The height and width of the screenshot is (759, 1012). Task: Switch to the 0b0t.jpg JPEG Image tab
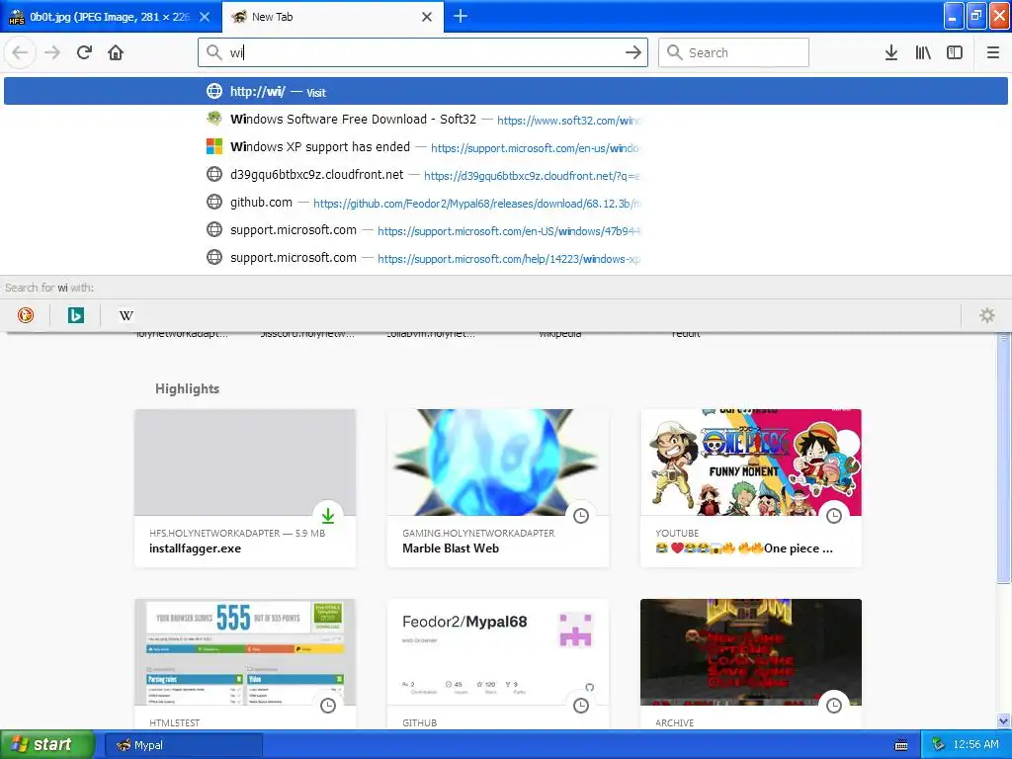[110, 17]
